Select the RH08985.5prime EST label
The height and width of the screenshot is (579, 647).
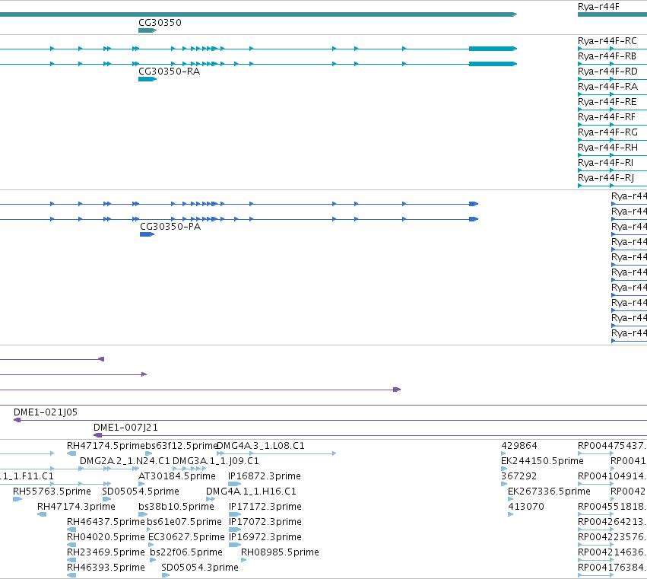[281, 552]
